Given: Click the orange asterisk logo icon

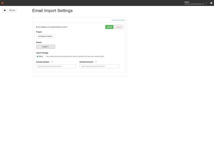Looking at the screenshot, I should pos(2,3).
